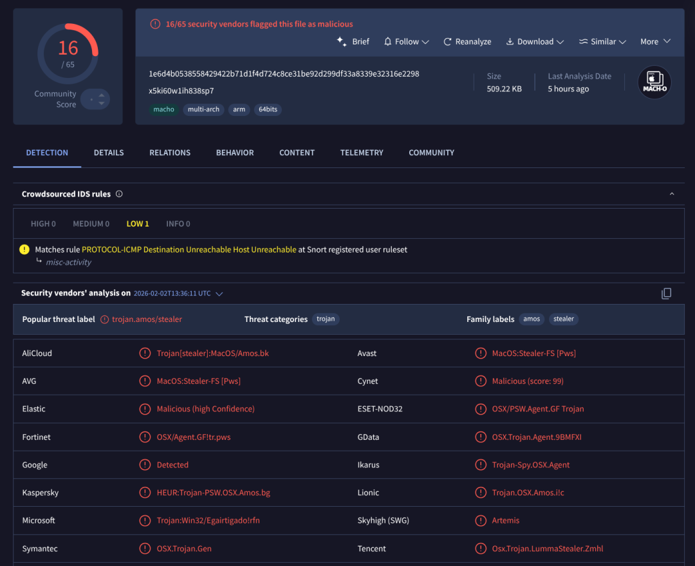The height and width of the screenshot is (566, 695).
Task: Select the HIGH 0 severity filter
Action: coord(44,224)
